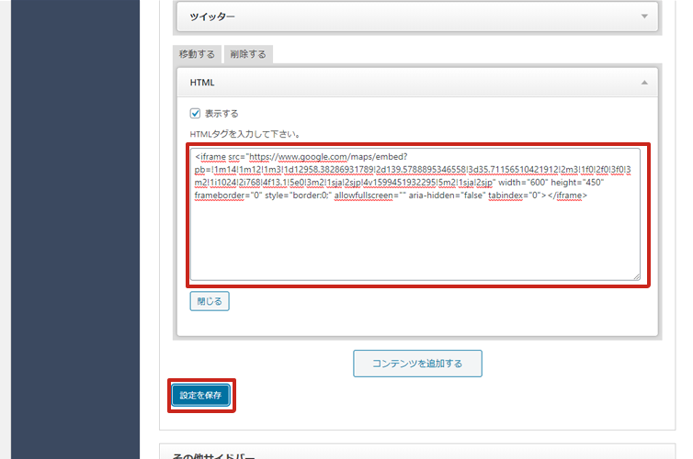
Task: Click the HTML widget title text
Action: (202, 83)
